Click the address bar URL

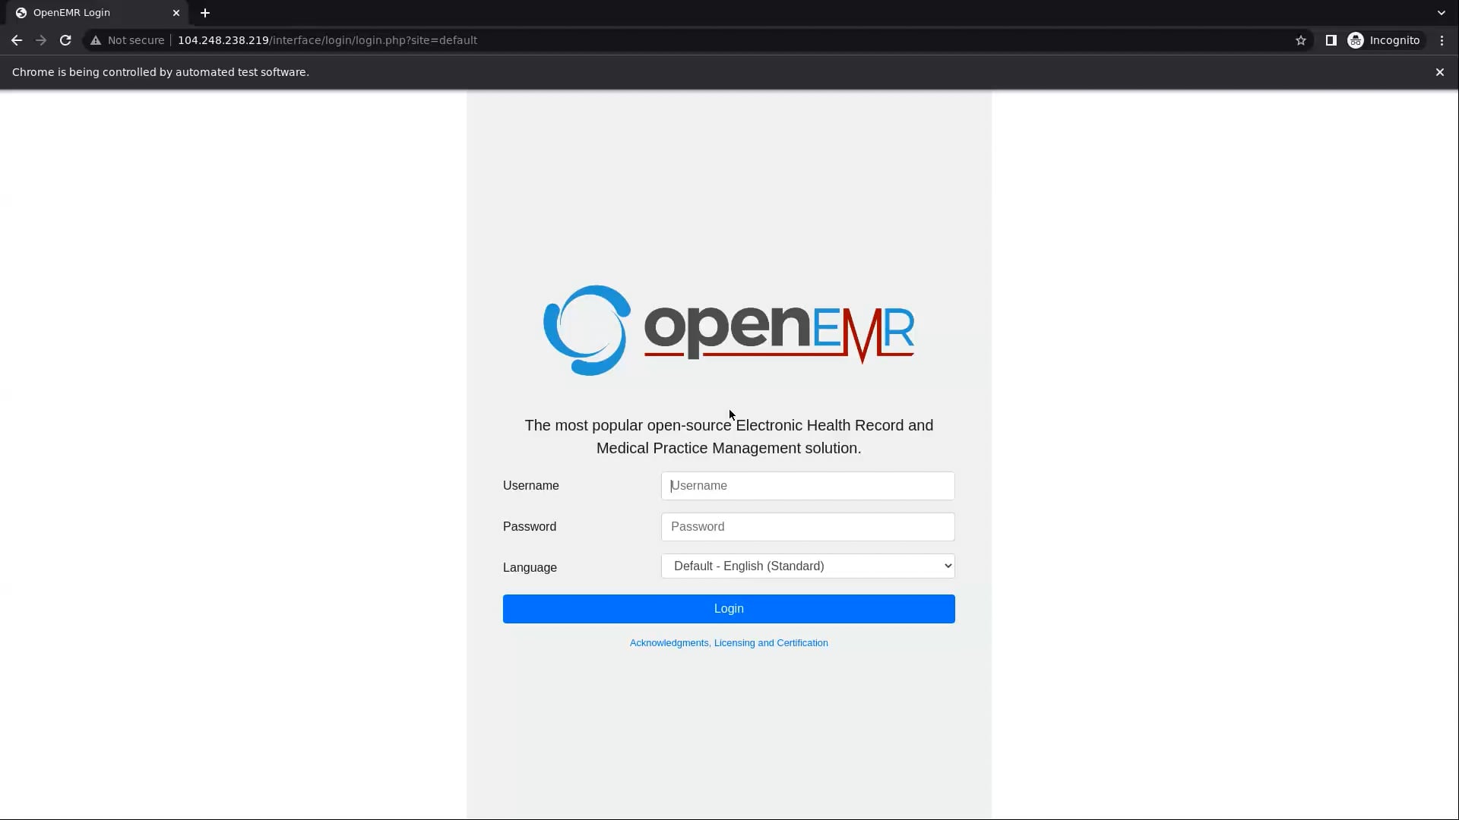(x=328, y=40)
